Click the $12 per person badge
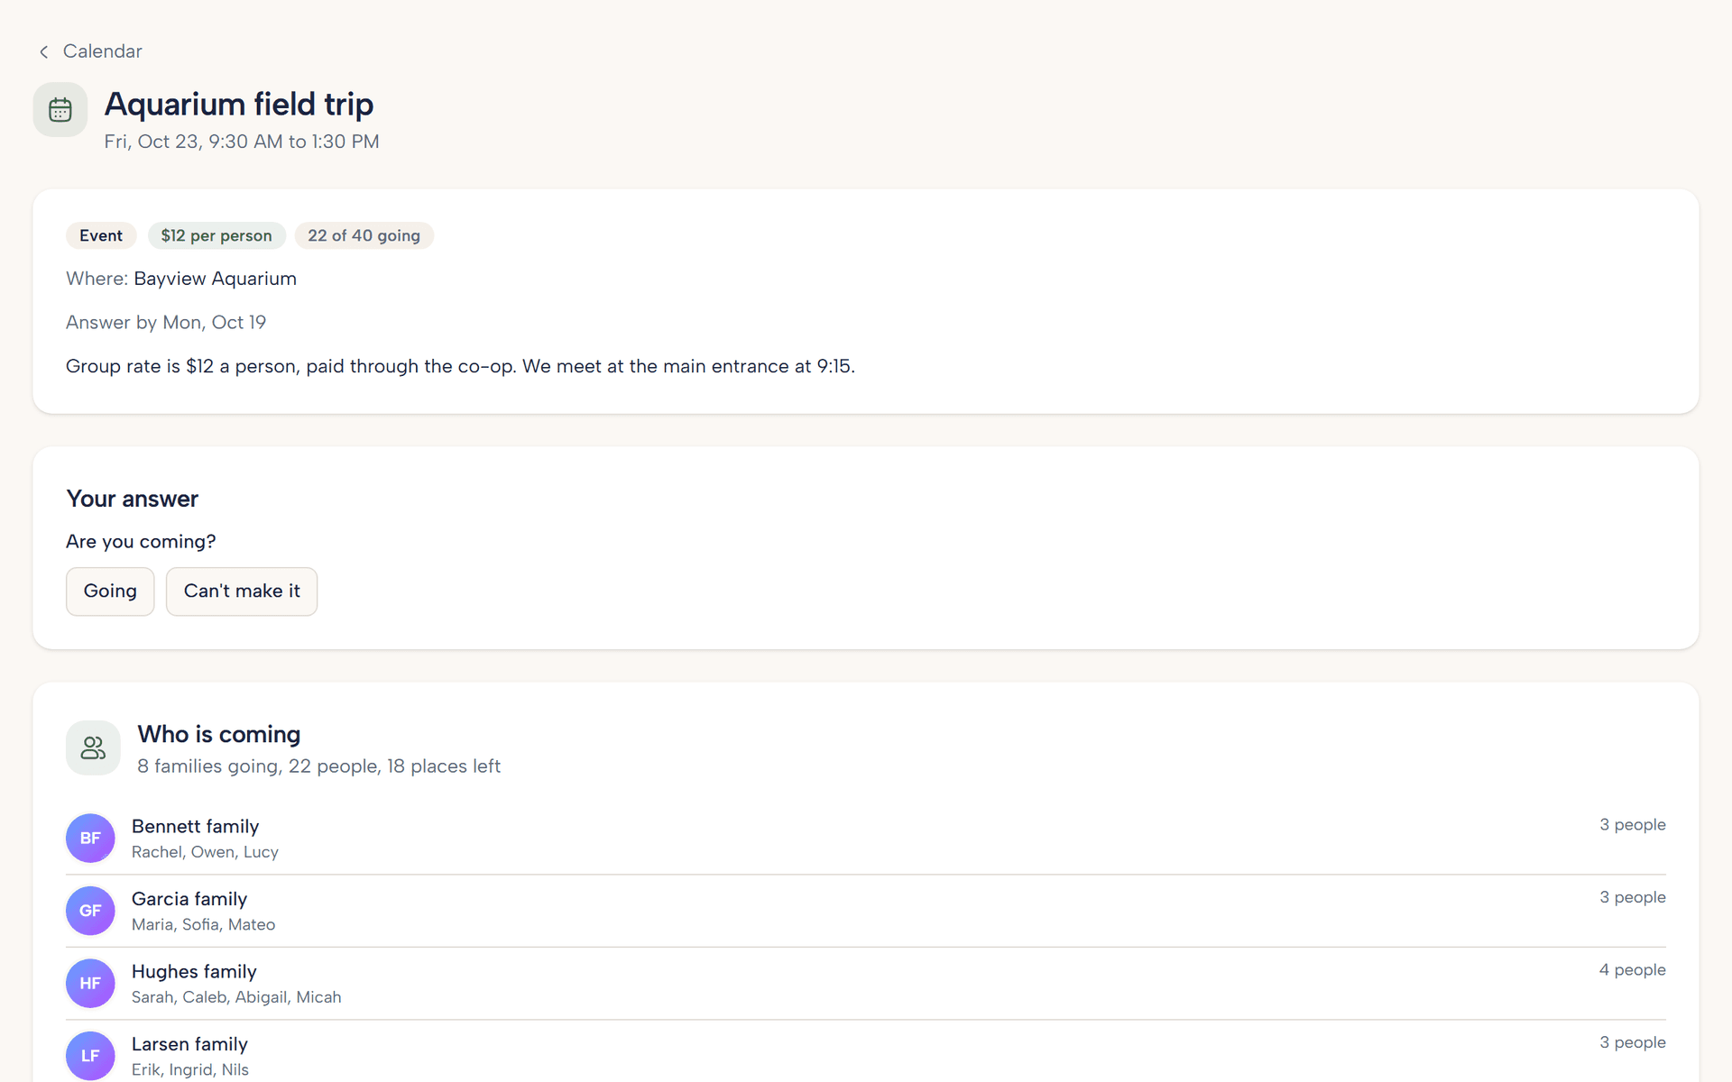Viewport: 1732px width, 1082px height. 216,235
